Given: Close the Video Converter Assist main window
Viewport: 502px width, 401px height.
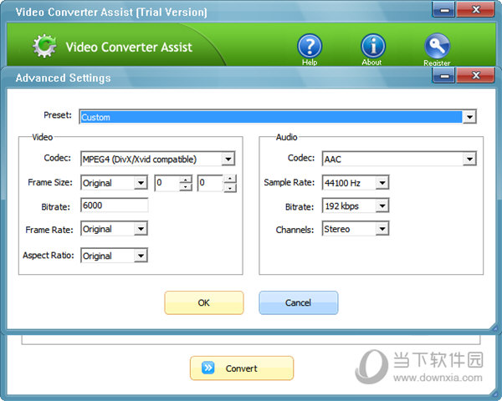Looking at the screenshot, I should click(x=476, y=9).
